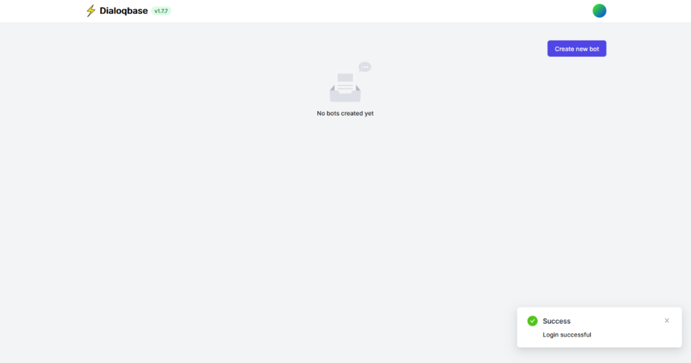The image size is (691, 363).
Task: Click the empty inbox illustration
Action: [350, 82]
